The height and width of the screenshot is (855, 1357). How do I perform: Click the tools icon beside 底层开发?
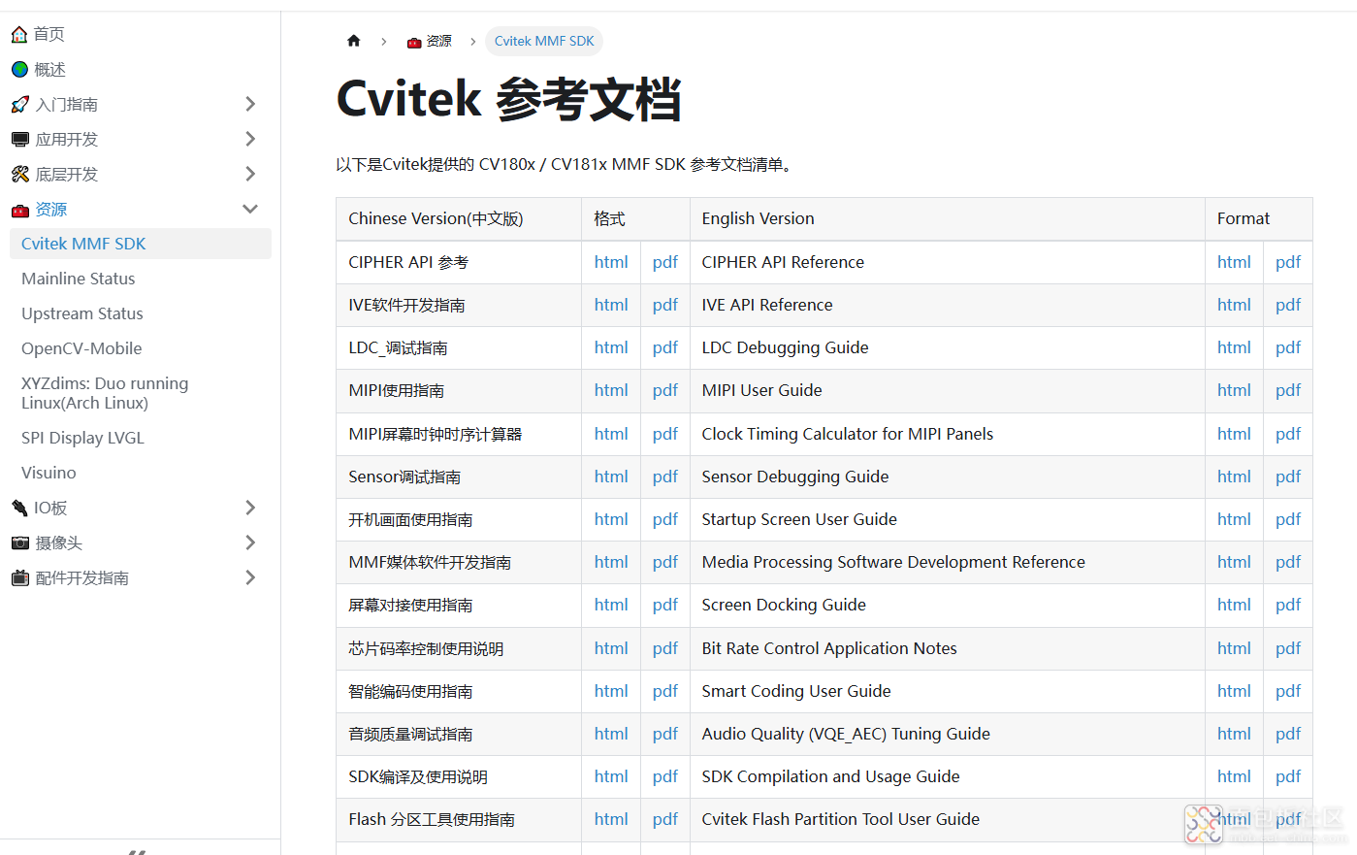pyautogui.click(x=19, y=174)
